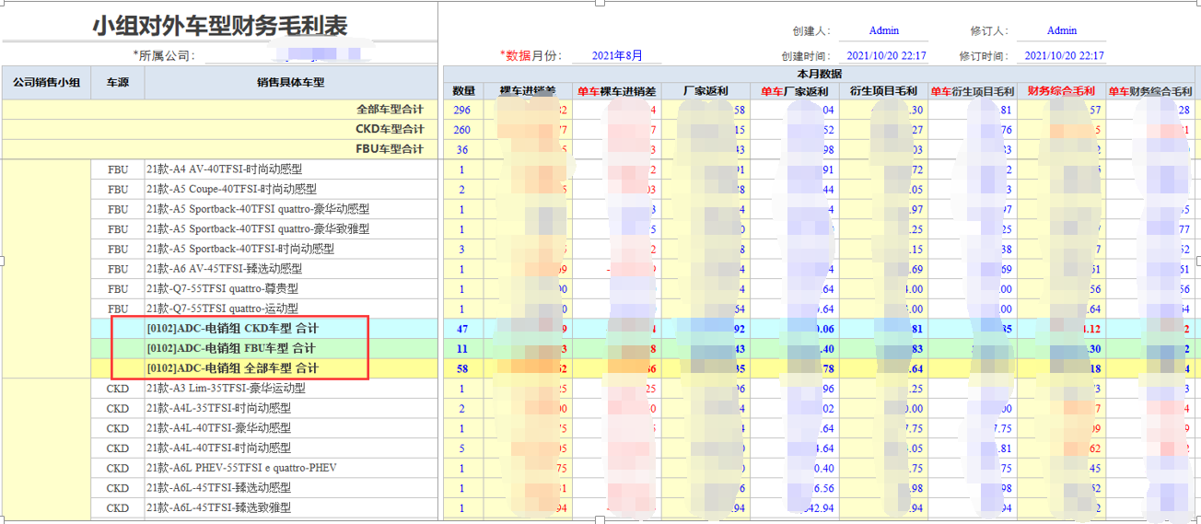Click the FBU车型合计 row label

point(391,149)
